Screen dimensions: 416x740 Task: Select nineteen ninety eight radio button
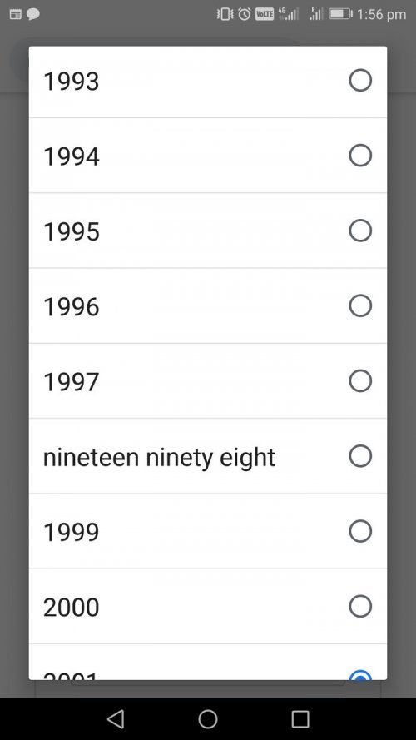click(x=360, y=456)
